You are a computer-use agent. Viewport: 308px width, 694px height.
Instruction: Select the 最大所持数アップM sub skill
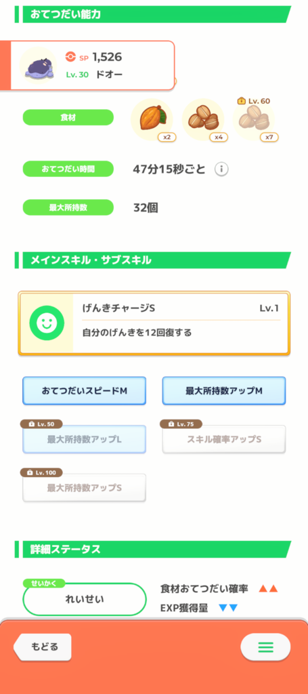point(223,391)
